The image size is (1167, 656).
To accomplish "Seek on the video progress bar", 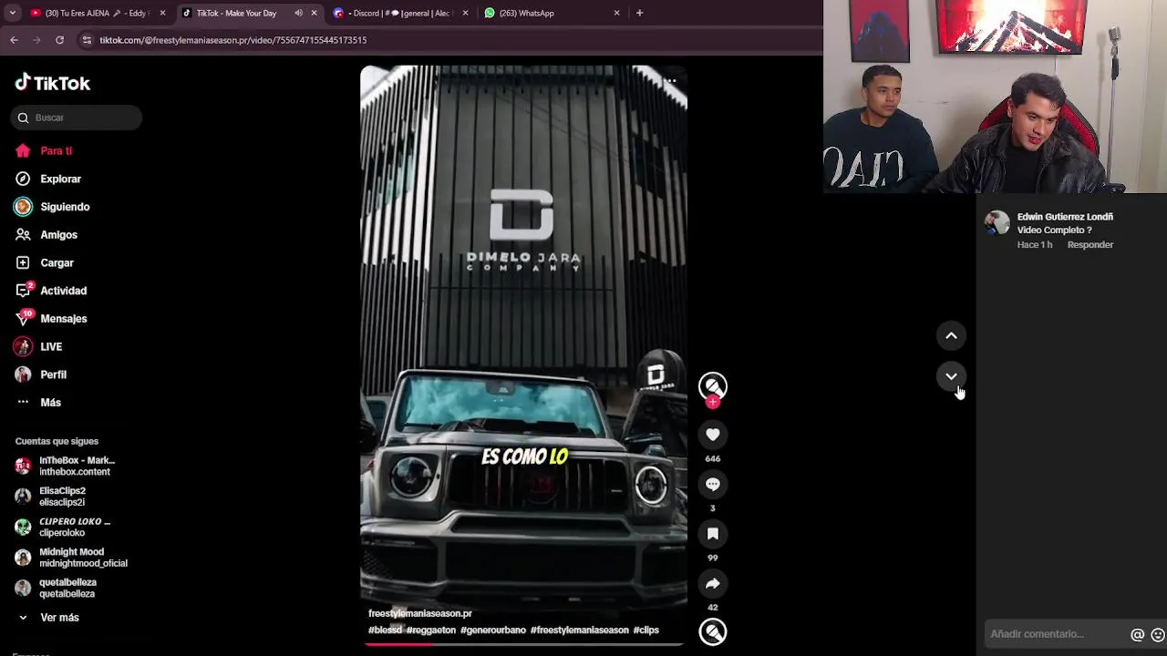I will [523, 644].
